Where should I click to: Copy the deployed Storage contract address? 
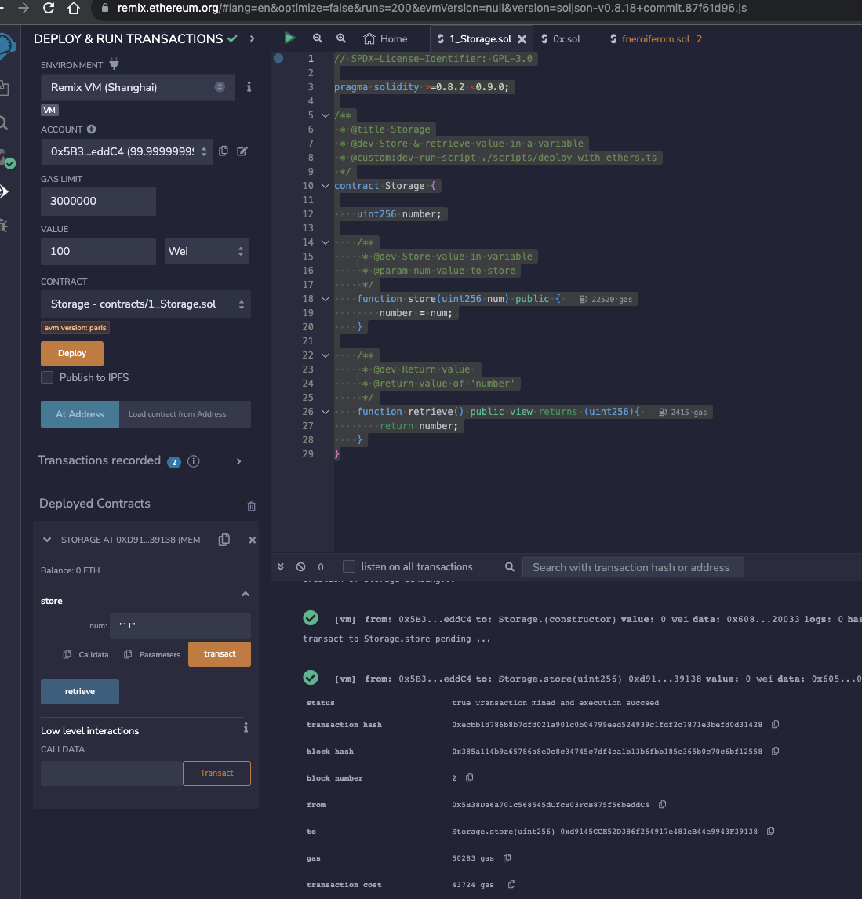click(224, 540)
